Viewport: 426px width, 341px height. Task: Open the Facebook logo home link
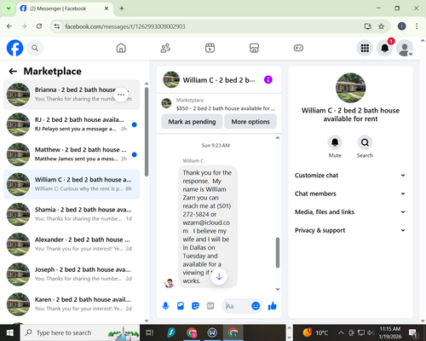(x=14, y=48)
